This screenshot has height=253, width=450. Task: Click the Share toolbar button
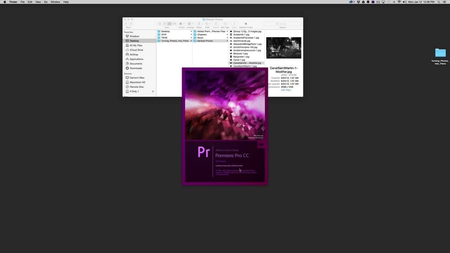[x=199, y=24]
